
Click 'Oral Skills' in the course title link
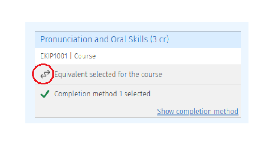(x=129, y=39)
